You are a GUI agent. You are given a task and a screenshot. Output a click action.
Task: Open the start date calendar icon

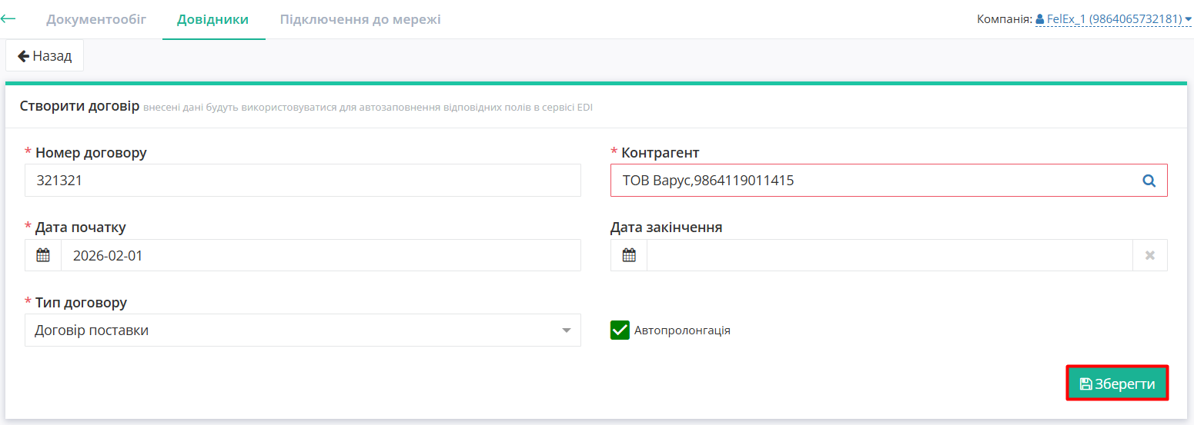point(43,255)
